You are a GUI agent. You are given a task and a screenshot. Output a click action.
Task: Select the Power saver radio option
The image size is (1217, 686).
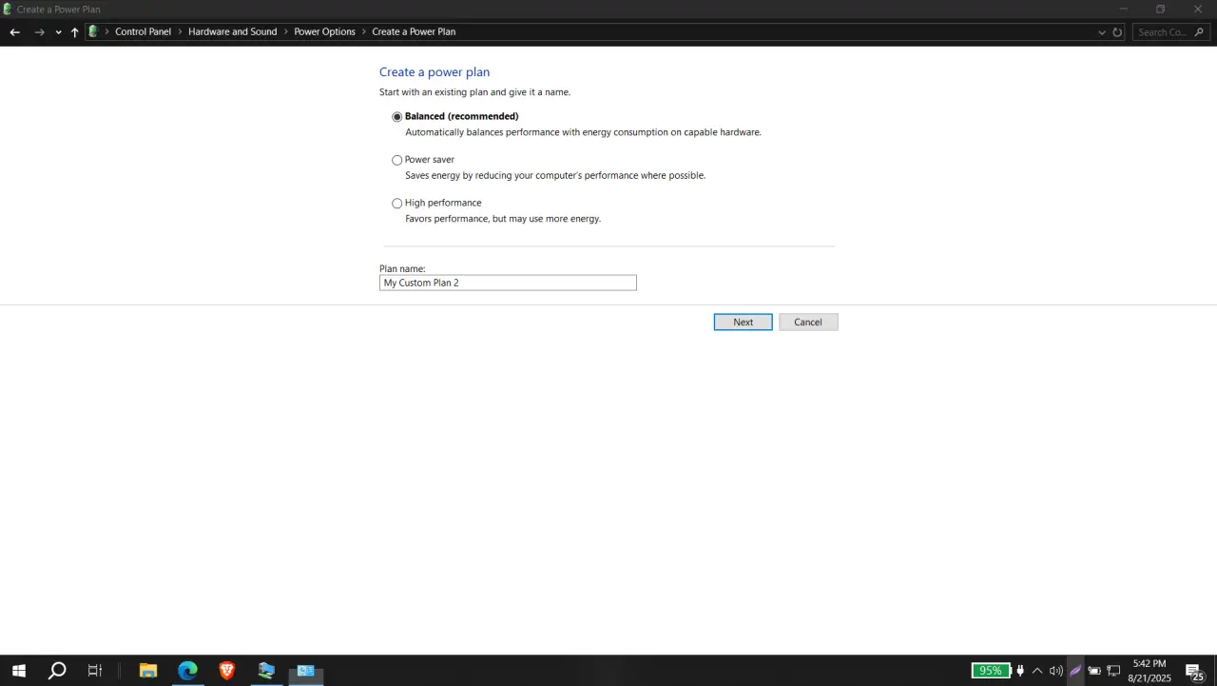click(x=397, y=160)
